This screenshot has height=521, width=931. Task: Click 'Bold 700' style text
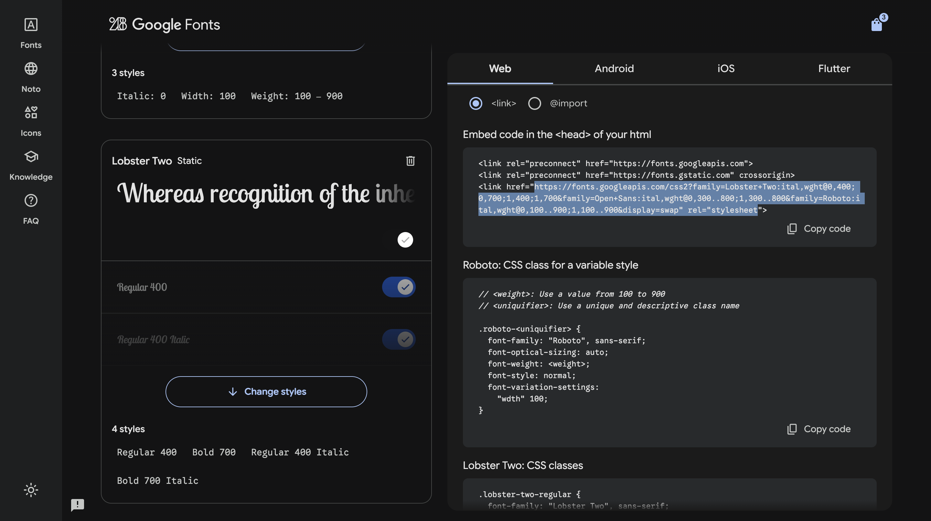(214, 452)
